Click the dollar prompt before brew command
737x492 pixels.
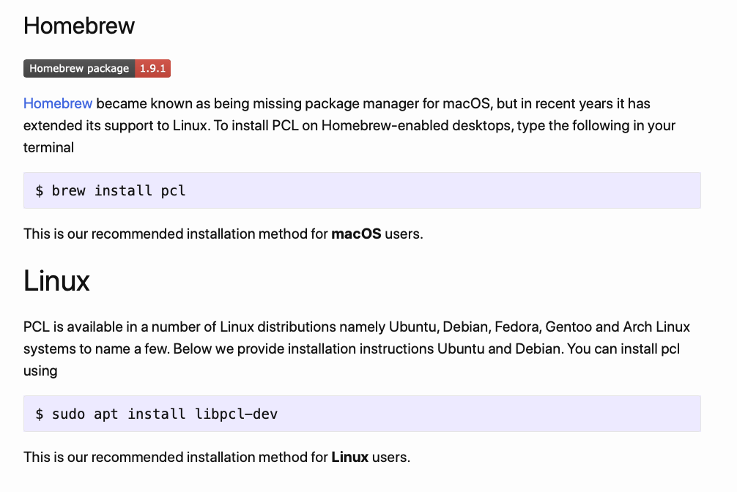(40, 191)
